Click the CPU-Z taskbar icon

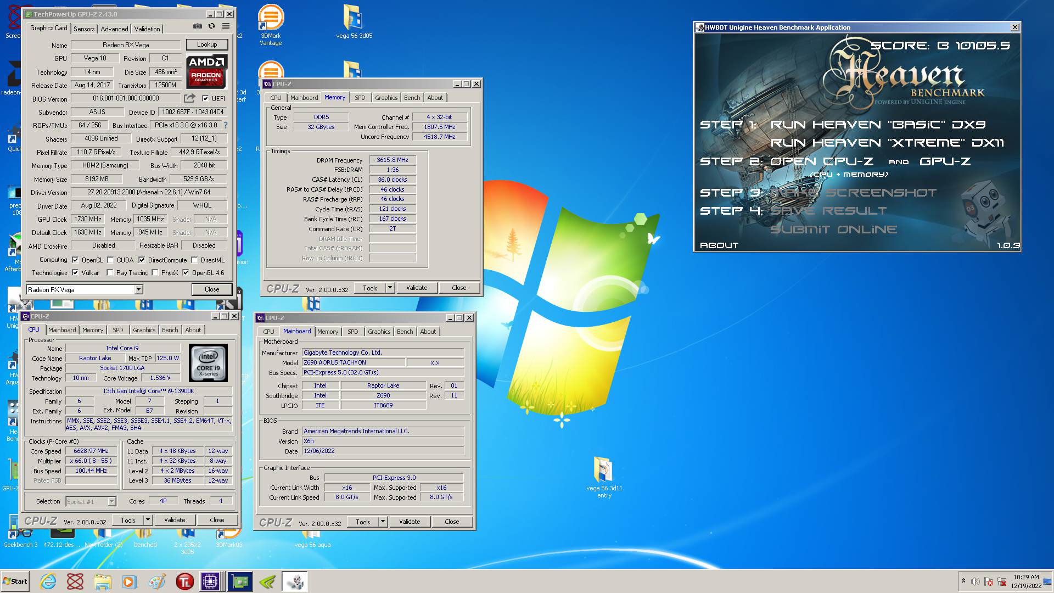[210, 581]
